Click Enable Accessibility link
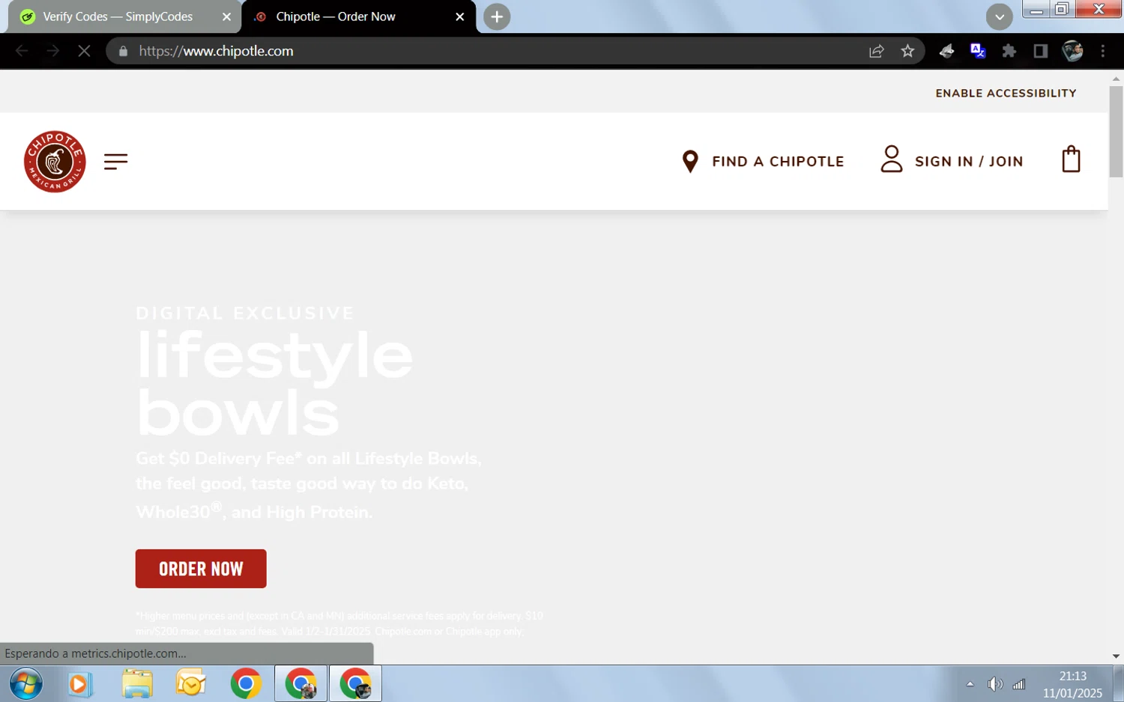Image resolution: width=1124 pixels, height=702 pixels. point(1006,94)
